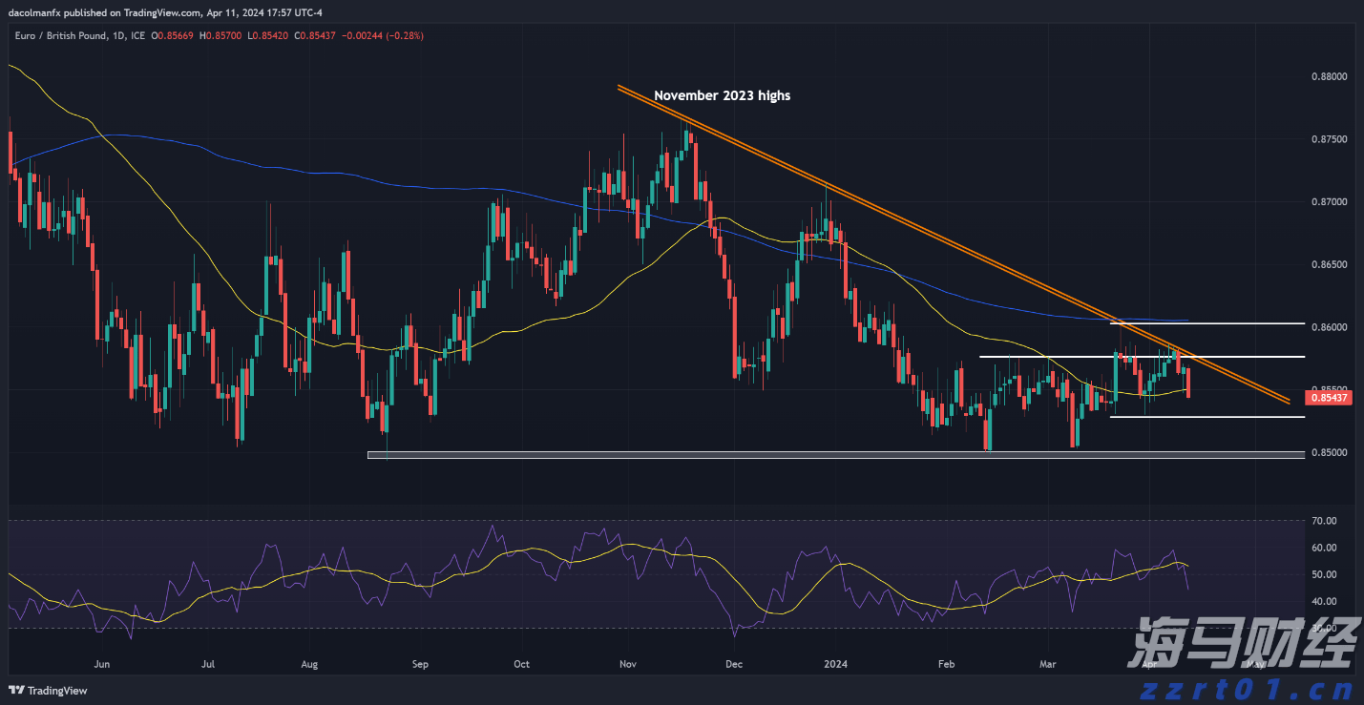The width and height of the screenshot is (1364, 705).
Task: Select the Jun label on the time axis
Action: point(101,663)
